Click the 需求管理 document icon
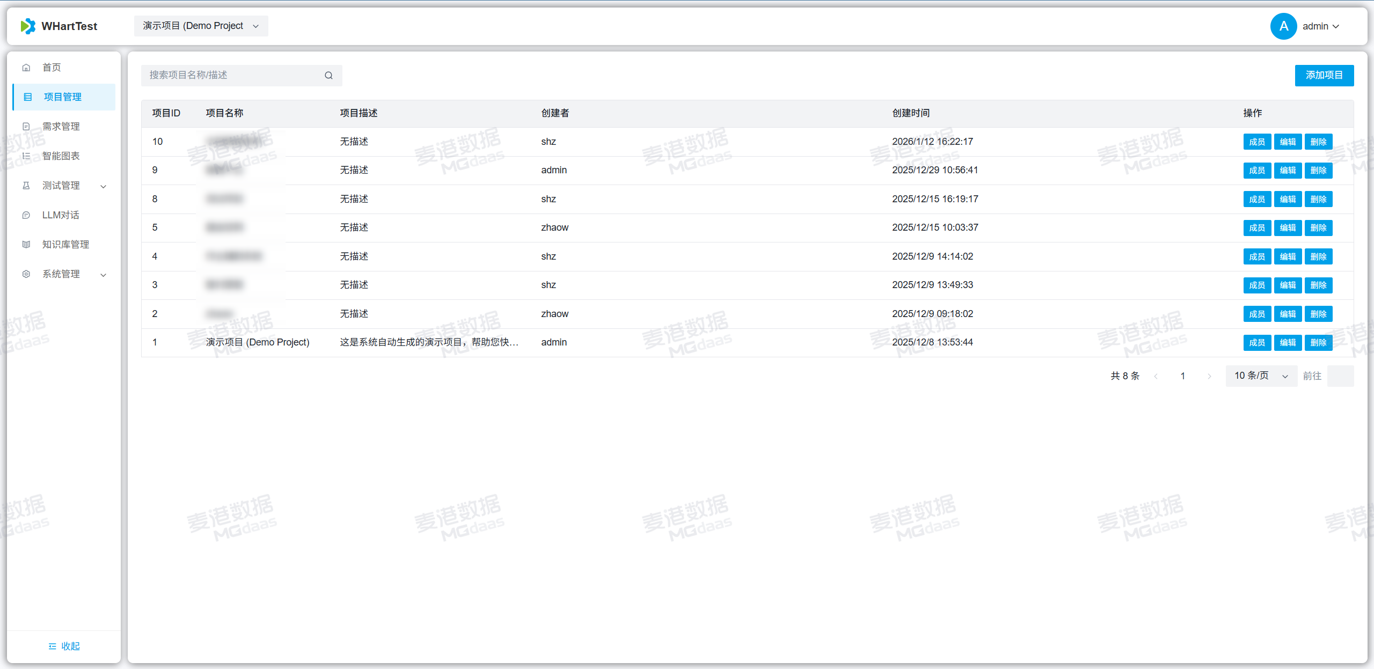The width and height of the screenshot is (1374, 669). pos(26,127)
